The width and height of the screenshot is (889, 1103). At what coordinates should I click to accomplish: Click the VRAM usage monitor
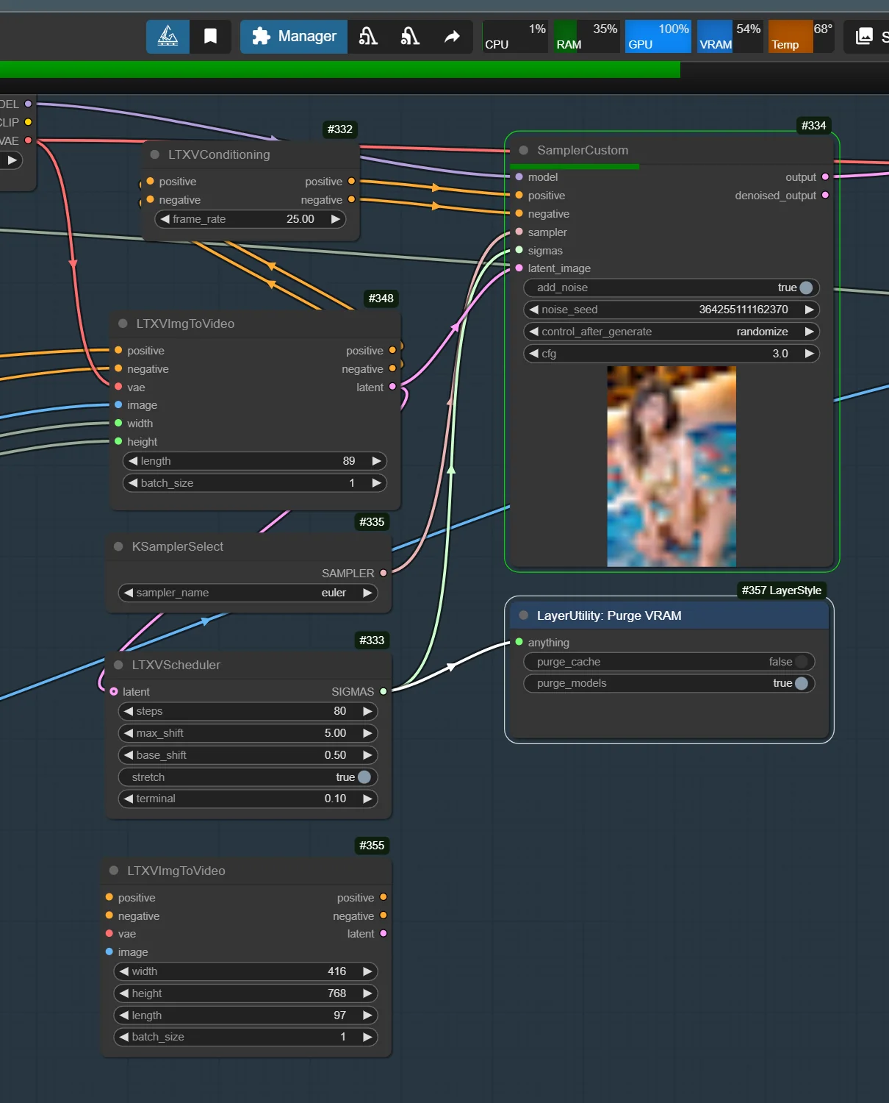point(730,36)
